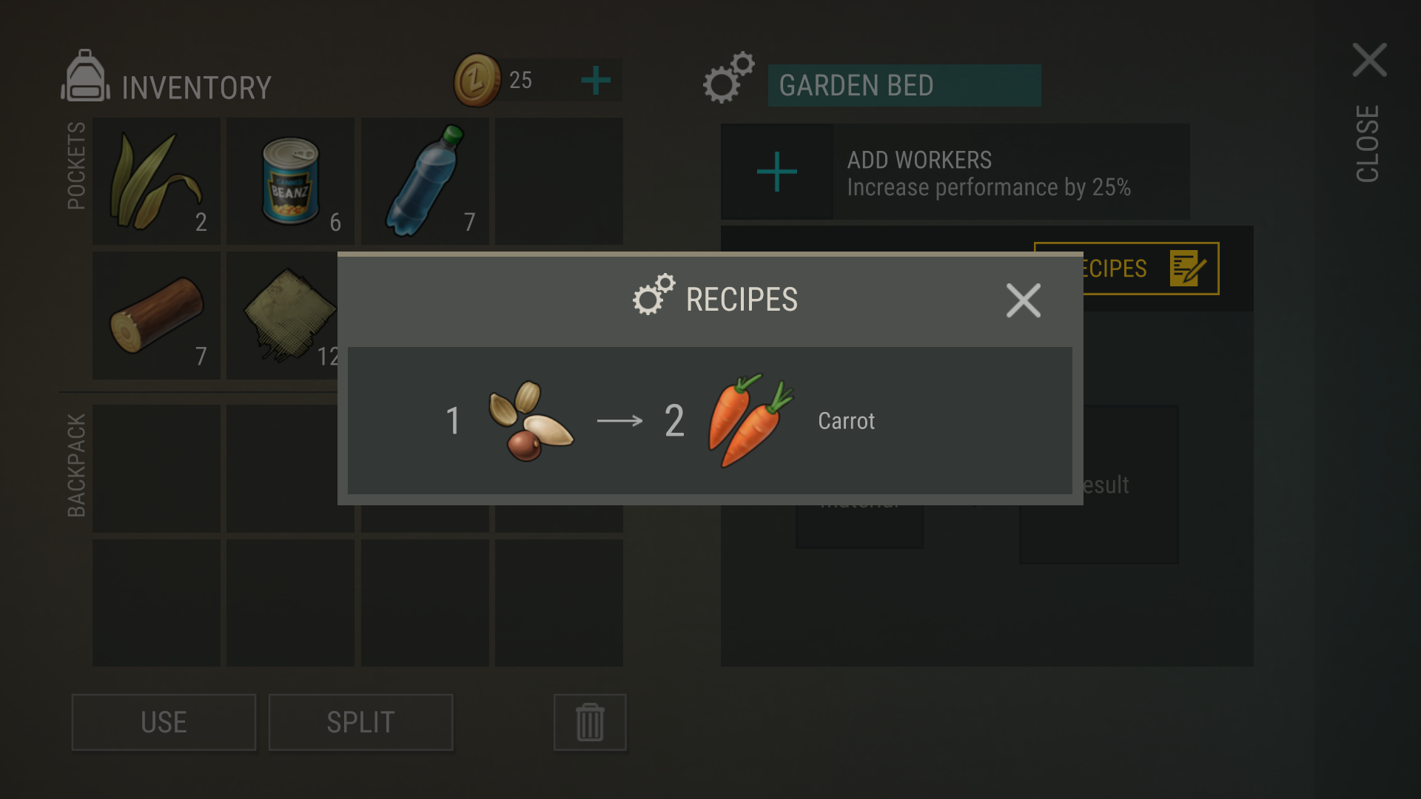The width and height of the screenshot is (1421, 799).
Task: Click the Add Workers plus button
Action: 777,172
